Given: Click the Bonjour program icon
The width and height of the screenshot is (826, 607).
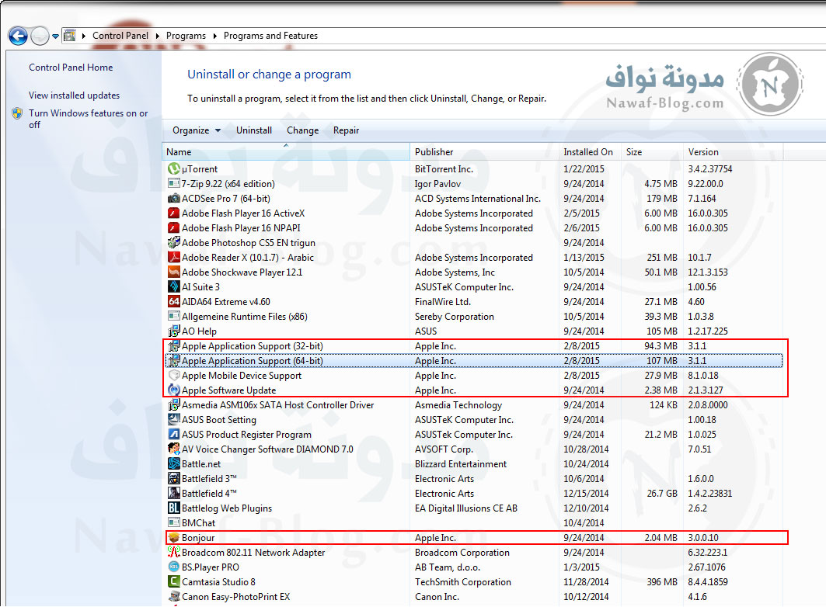Looking at the screenshot, I should pos(174,538).
